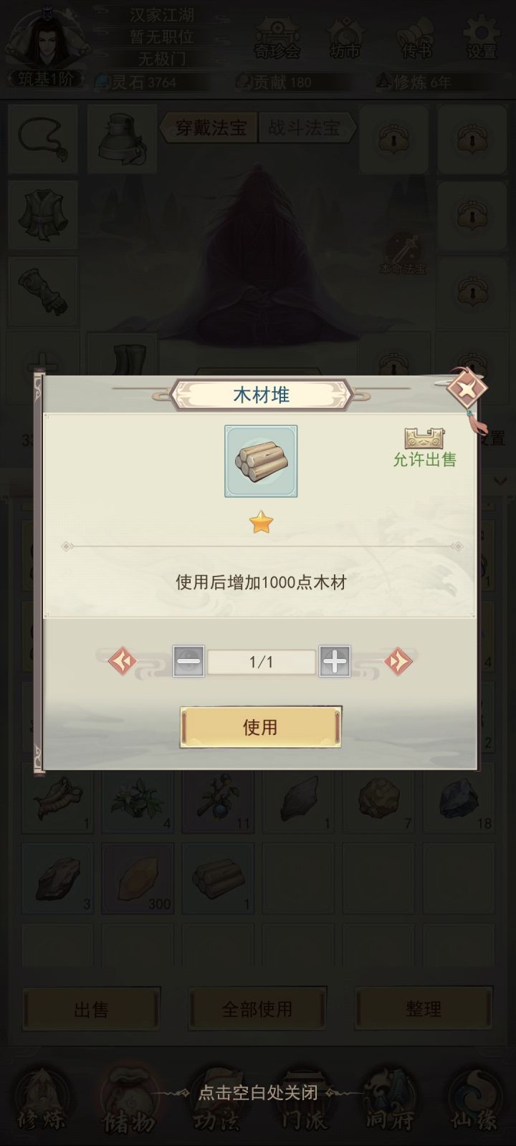Set quantity to minimum with left double-arrow
This screenshot has height=1146, width=516.
123,661
